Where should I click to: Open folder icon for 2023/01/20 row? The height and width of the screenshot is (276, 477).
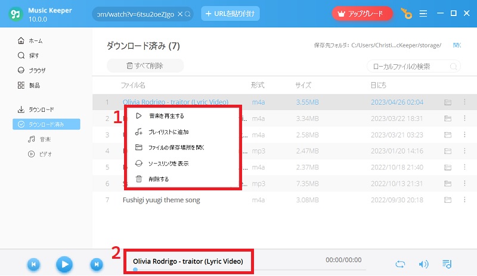(448, 151)
